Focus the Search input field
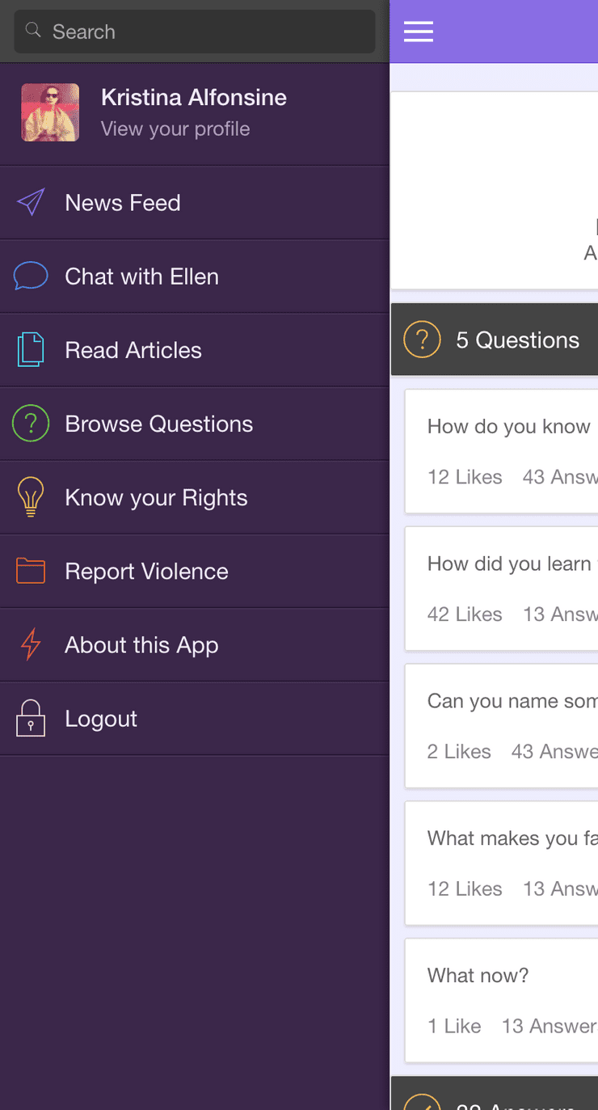The height and width of the screenshot is (1110, 598). point(195,32)
